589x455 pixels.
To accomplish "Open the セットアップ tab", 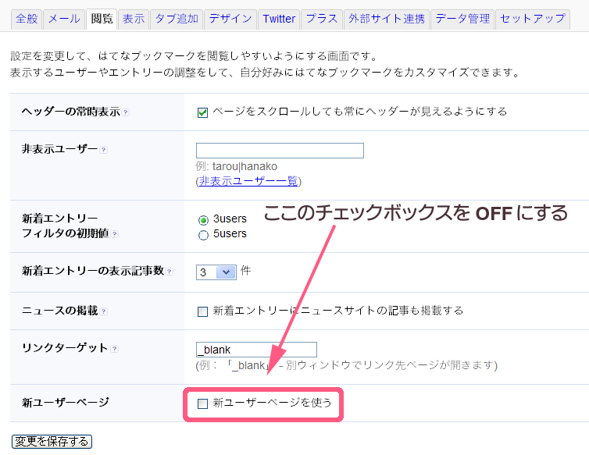I will click(x=533, y=20).
